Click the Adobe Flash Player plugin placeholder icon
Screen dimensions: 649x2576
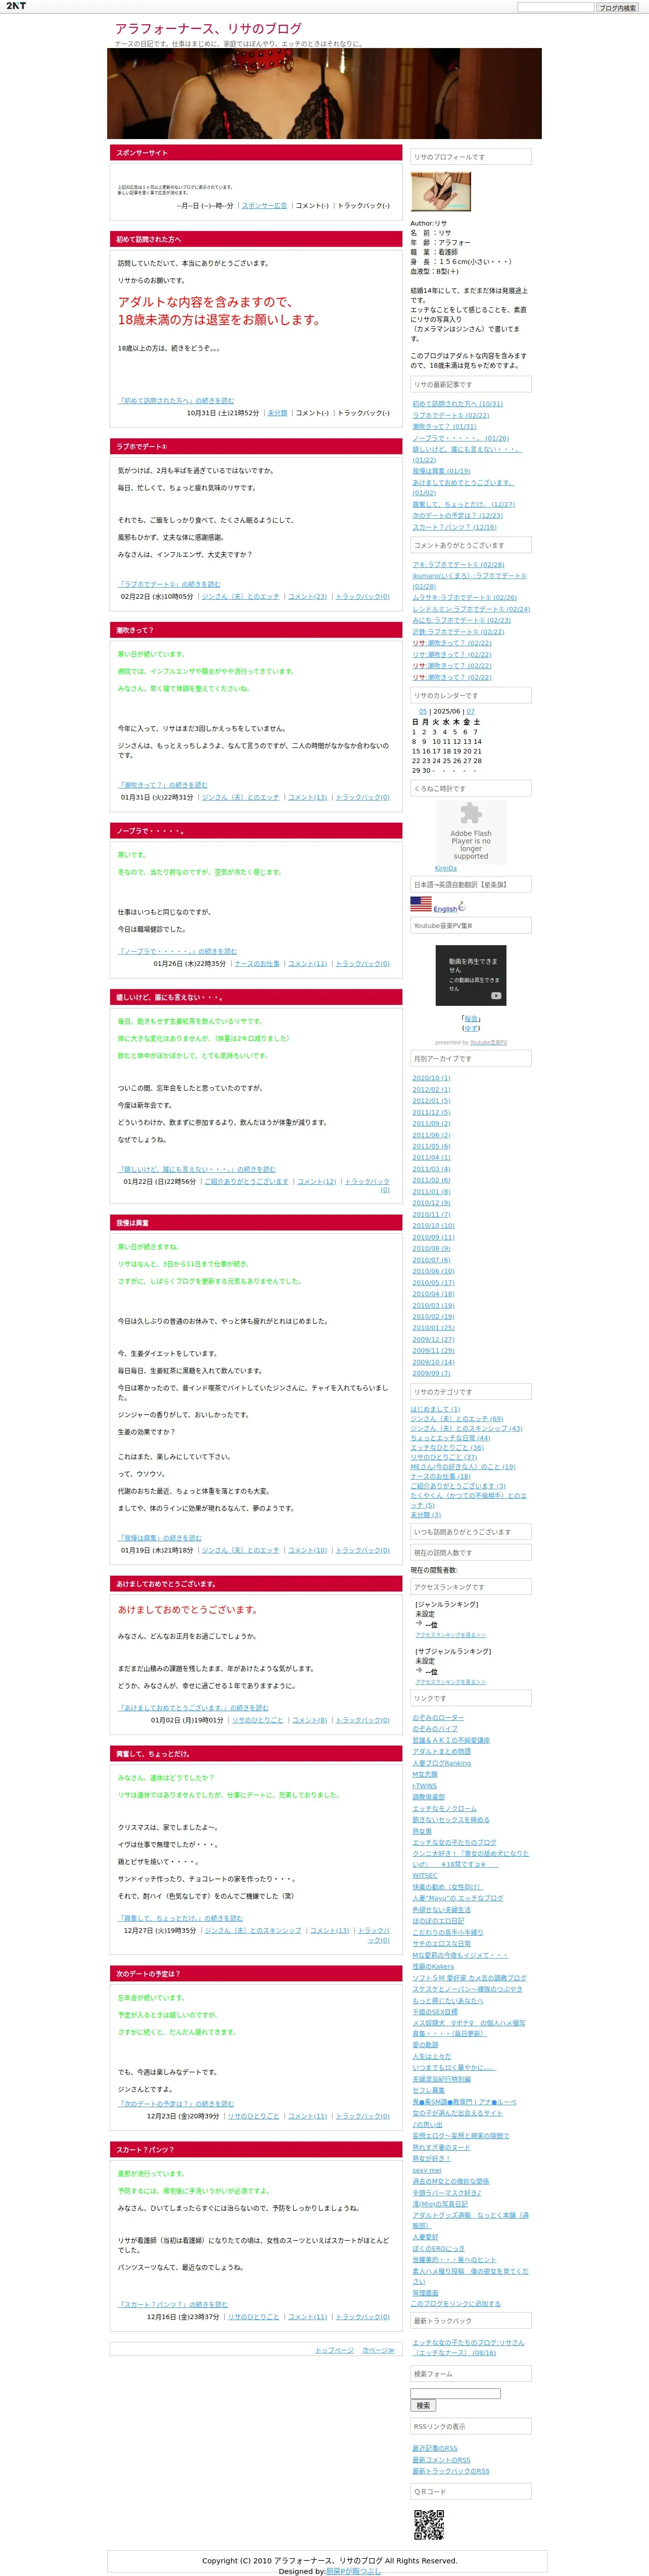click(x=471, y=814)
